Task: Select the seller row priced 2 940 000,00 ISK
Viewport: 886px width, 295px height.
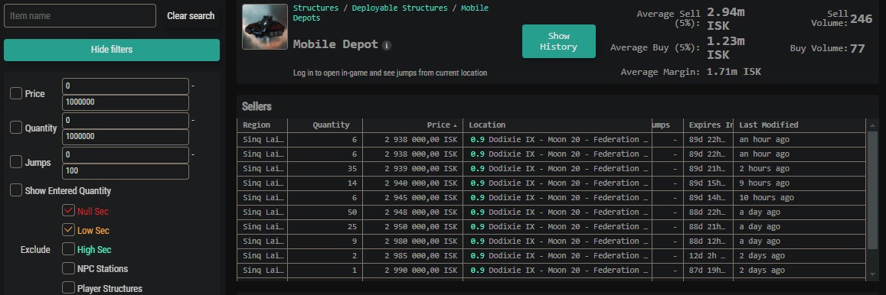Action: pyautogui.click(x=551, y=183)
